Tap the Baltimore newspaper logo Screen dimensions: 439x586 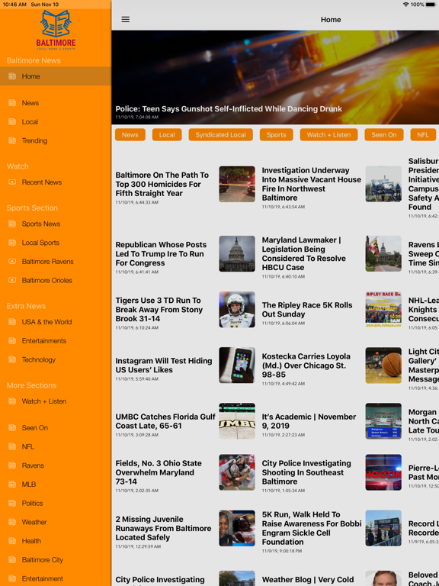point(56,30)
